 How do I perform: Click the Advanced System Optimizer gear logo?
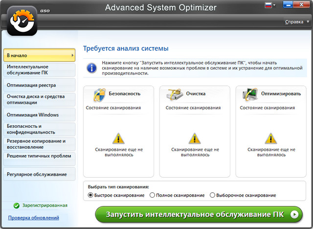point(22,21)
